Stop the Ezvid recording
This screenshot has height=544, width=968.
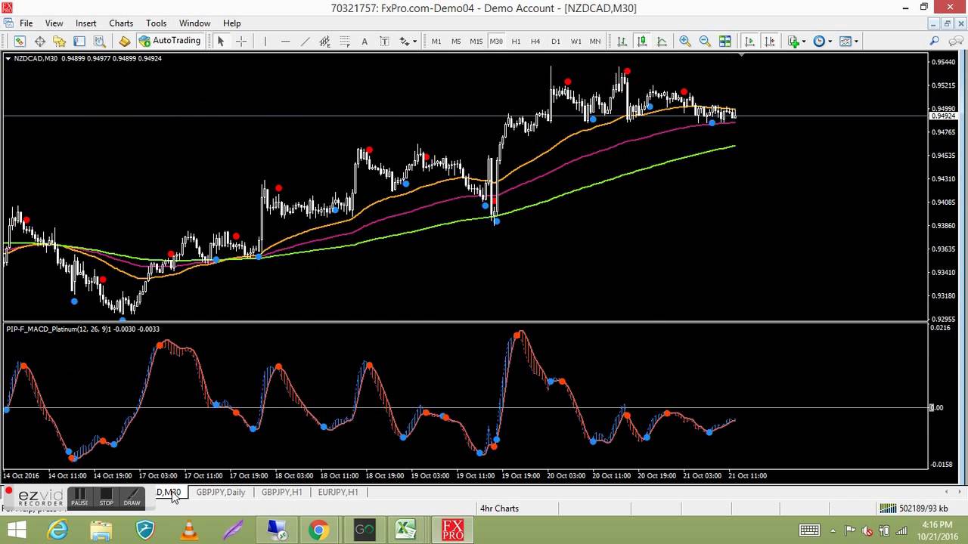point(106,497)
